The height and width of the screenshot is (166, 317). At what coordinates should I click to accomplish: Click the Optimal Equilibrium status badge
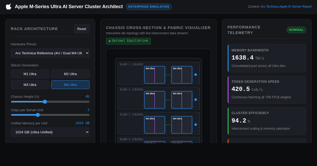pos(128,41)
